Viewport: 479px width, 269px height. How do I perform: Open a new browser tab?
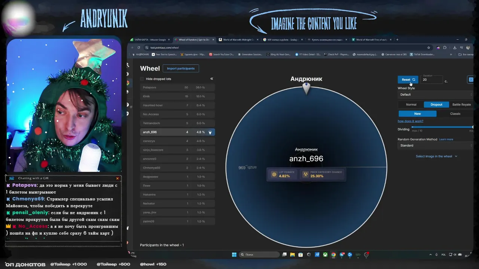(397, 40)
